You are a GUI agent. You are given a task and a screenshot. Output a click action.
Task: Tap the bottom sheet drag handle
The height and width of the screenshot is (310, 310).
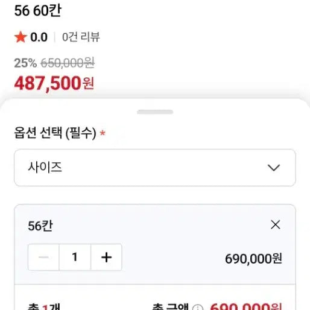[x=155, y=112]
